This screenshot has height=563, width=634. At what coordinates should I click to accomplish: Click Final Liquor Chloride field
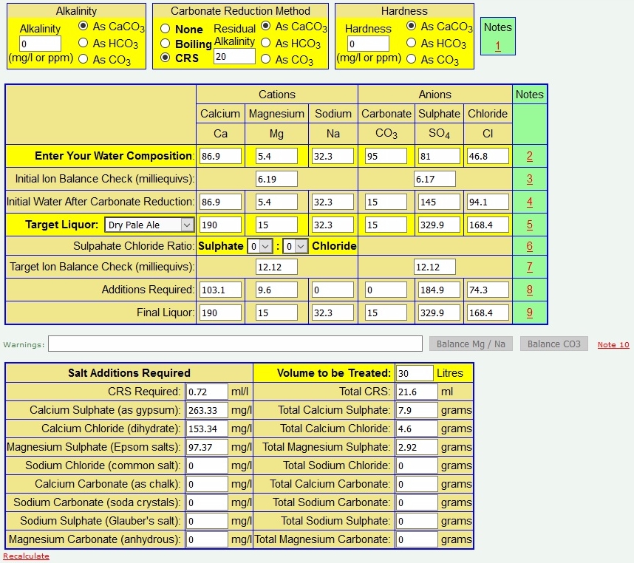coord(488,313)
